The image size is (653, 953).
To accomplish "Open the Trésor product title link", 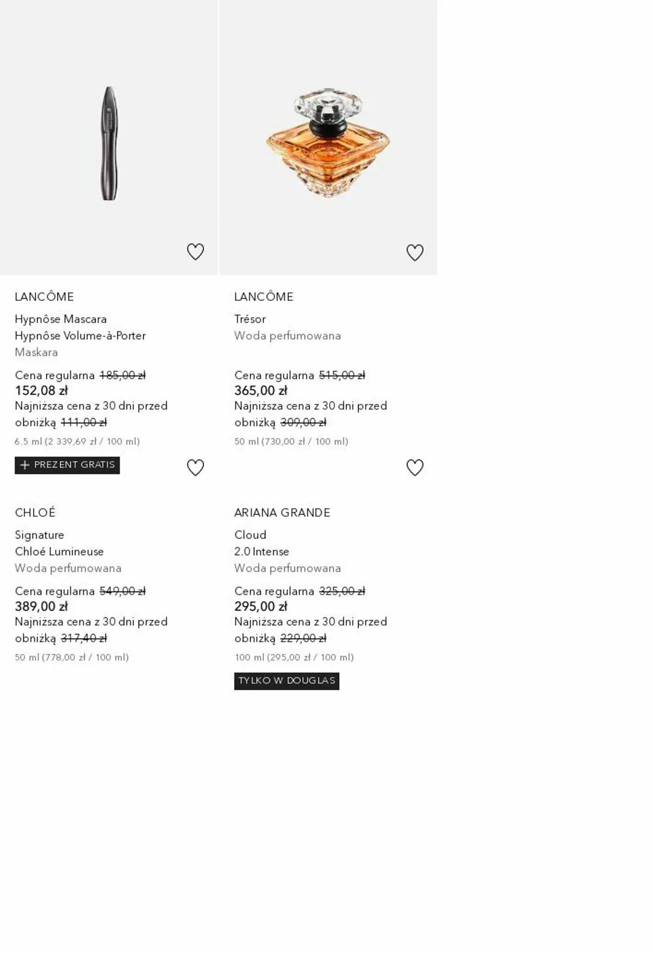I will coord(250,319).
